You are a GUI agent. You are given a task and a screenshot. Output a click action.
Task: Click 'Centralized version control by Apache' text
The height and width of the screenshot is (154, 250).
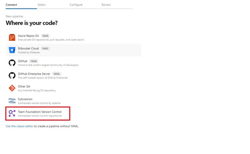(39, 103)
